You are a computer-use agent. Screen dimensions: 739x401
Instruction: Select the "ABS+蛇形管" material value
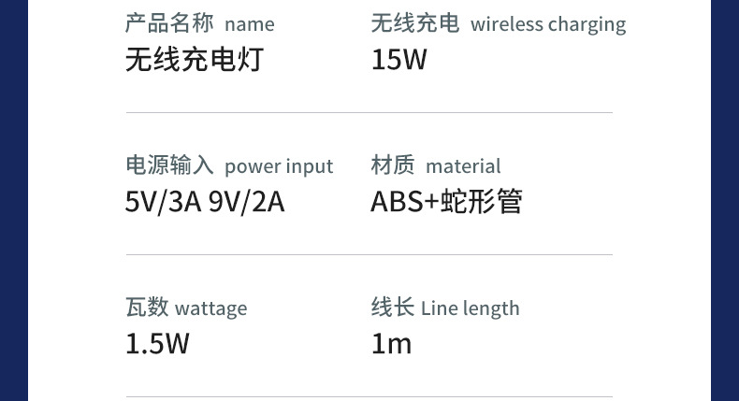tap(446, 201)
